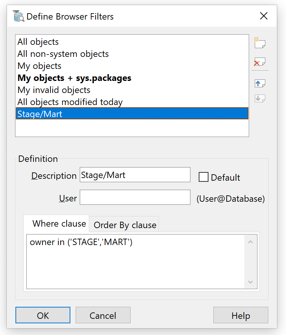The width and height of the screenshot is (286, 335).
Task: Click the Define Browser Filters title icon
Action: [x=18, y=16]
